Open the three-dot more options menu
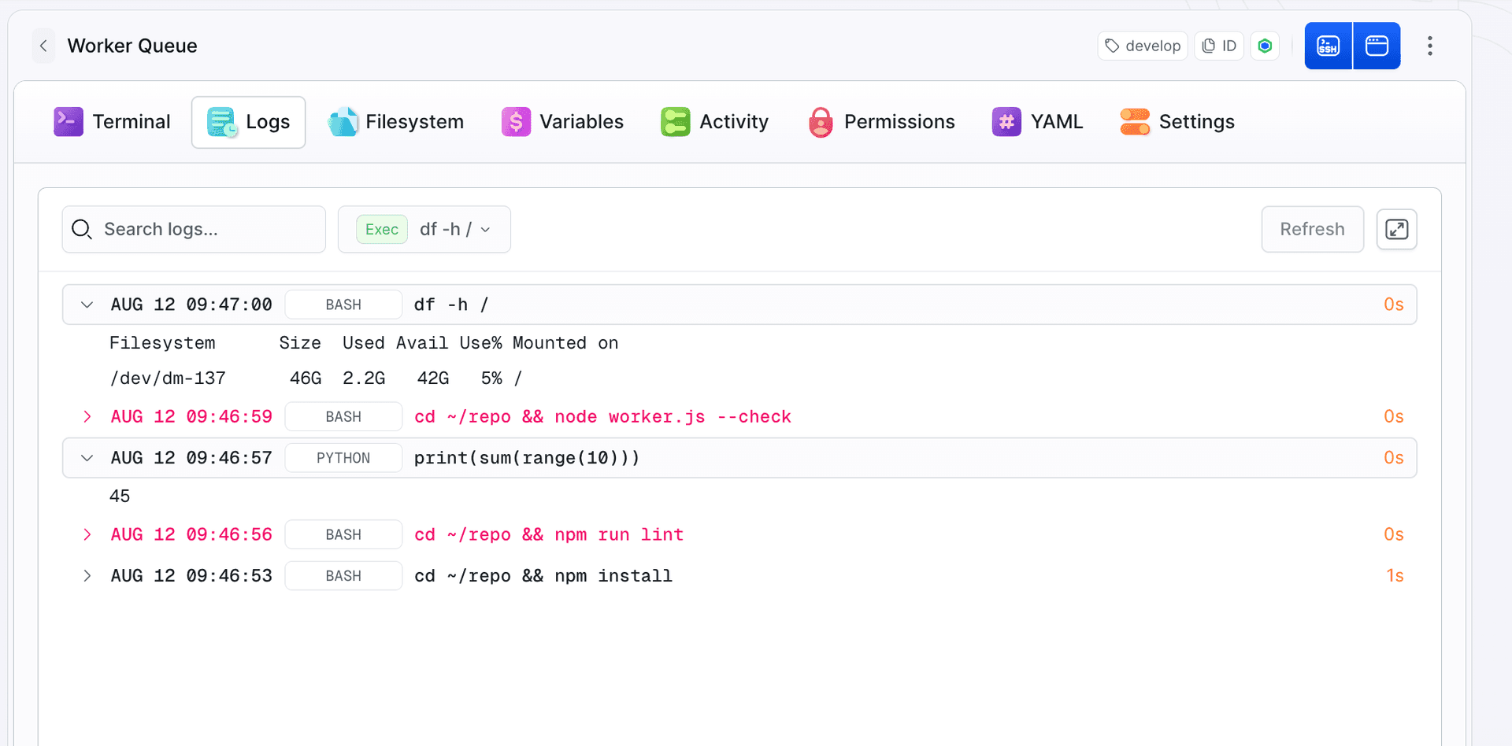Image resolution: width=1512 pixels, height=746 pixels. (x=1430, y=46)
